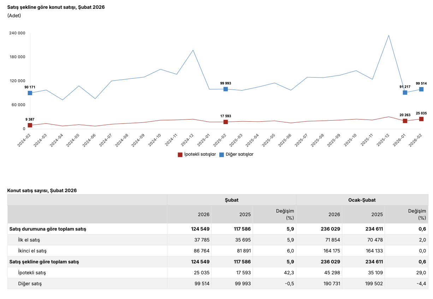Select the red 25 035 marker at 2026-02

pyautogui.click(x=421, y=119)
